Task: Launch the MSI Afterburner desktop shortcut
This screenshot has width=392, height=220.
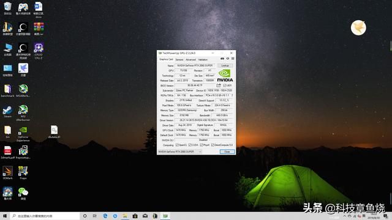Action: [23, 113]
